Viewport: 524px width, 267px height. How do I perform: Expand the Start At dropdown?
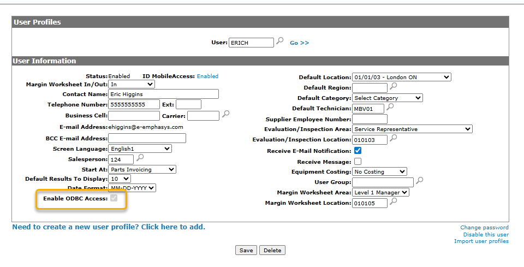(x=142, y=169)
